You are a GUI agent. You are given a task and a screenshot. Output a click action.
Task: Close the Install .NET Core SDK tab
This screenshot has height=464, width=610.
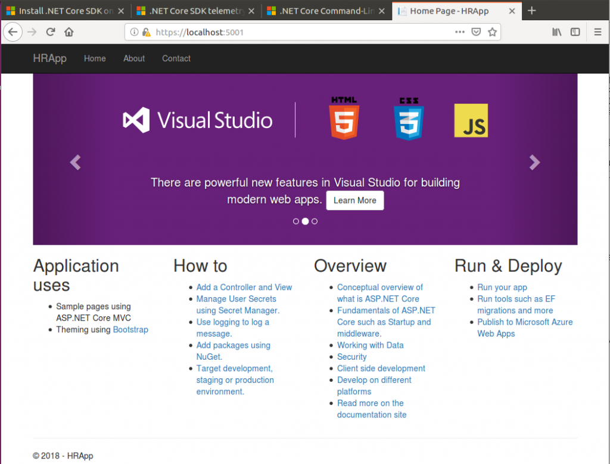pyautogui.click(x=121, y=11)
